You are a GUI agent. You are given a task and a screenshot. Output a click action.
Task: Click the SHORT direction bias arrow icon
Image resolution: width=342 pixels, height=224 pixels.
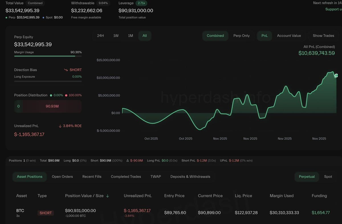(66, 70)
